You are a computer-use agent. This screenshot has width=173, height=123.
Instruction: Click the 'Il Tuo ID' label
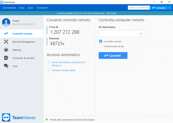pos(54,27)
